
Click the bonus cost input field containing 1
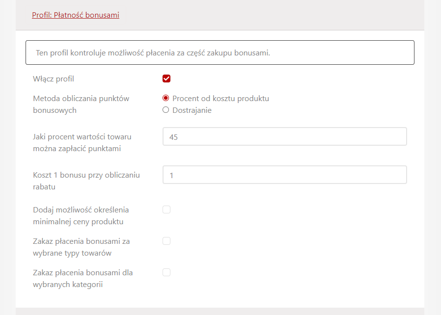point(284,175)
